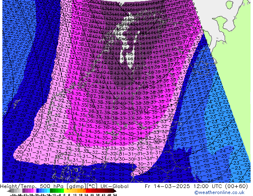Select the darkest green legend swatch at -12

coord(51,191)
